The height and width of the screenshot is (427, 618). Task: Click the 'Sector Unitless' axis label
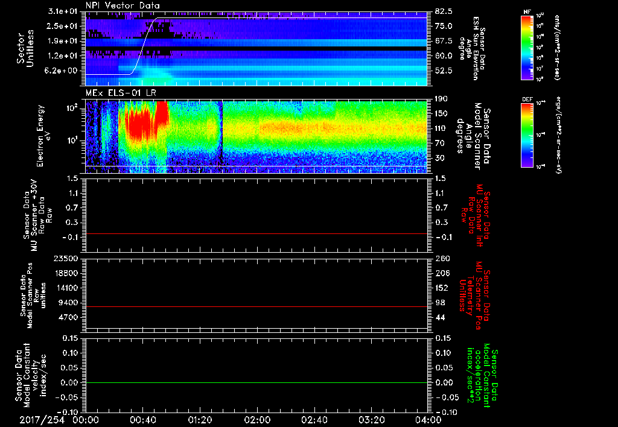click(25, 48)
